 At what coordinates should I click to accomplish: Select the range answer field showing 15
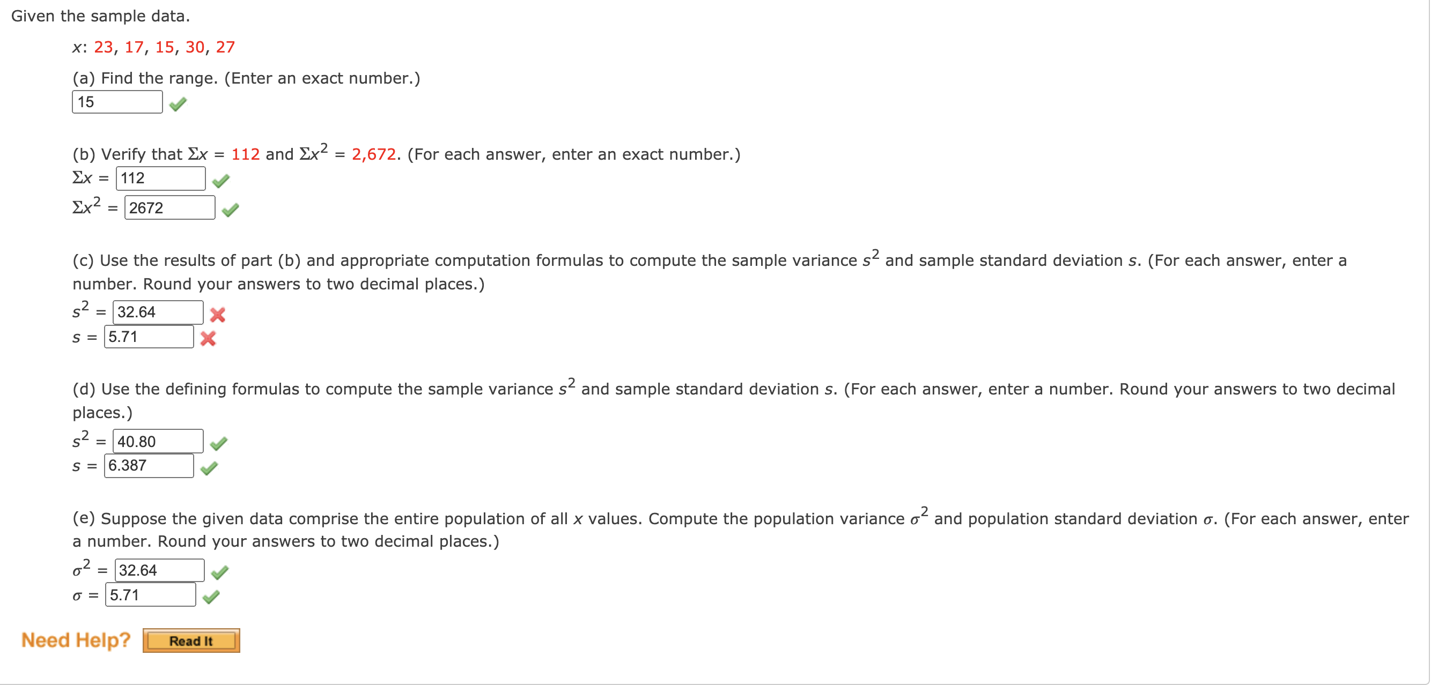pos(116,102)
